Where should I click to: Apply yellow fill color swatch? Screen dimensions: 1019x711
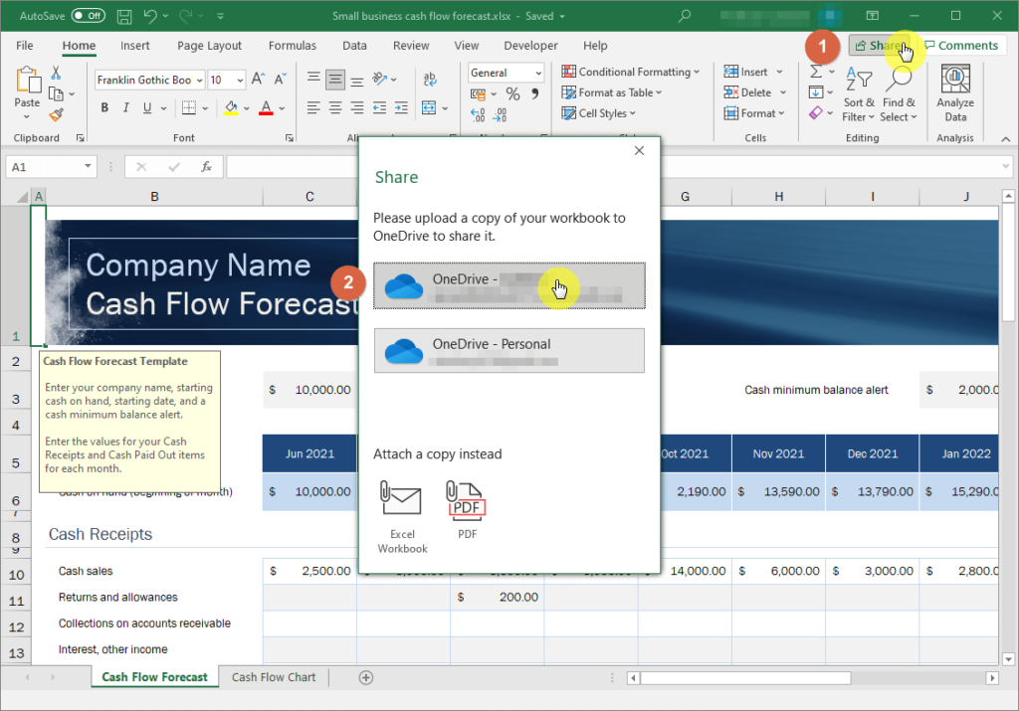(x=231, y=107)
